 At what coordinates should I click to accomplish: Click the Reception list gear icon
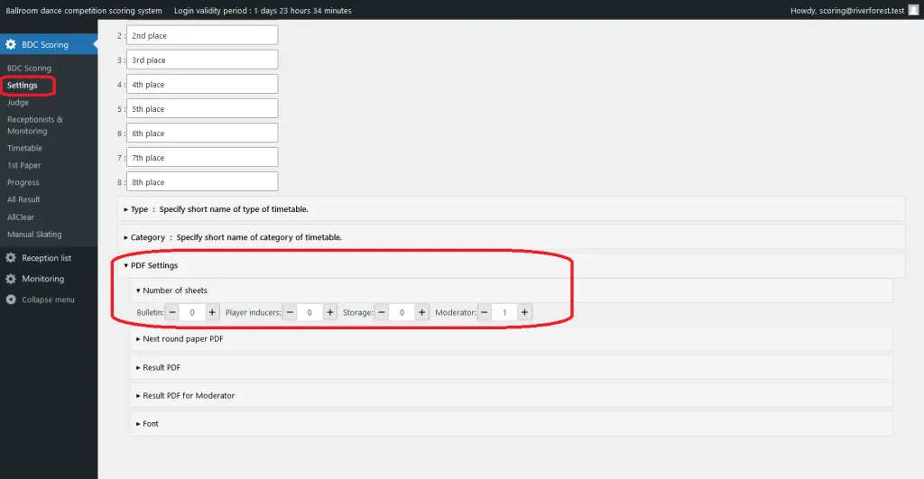tap(11, 258)
